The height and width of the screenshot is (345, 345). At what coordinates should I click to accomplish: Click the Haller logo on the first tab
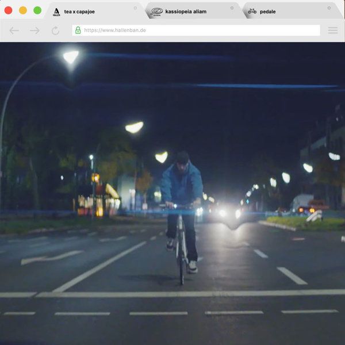point(56,11)
